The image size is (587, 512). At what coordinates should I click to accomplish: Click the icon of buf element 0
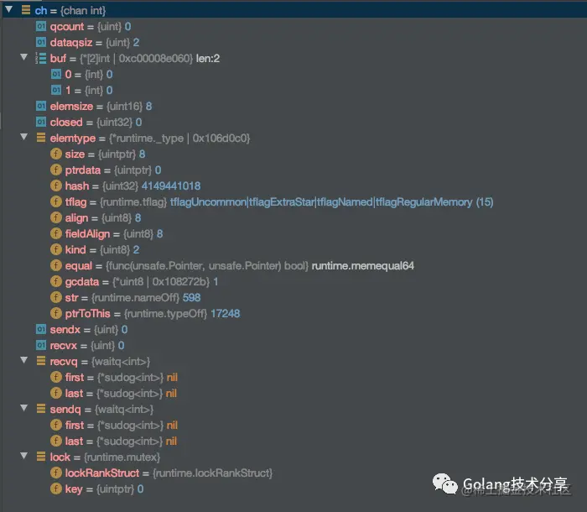(56, 74)
